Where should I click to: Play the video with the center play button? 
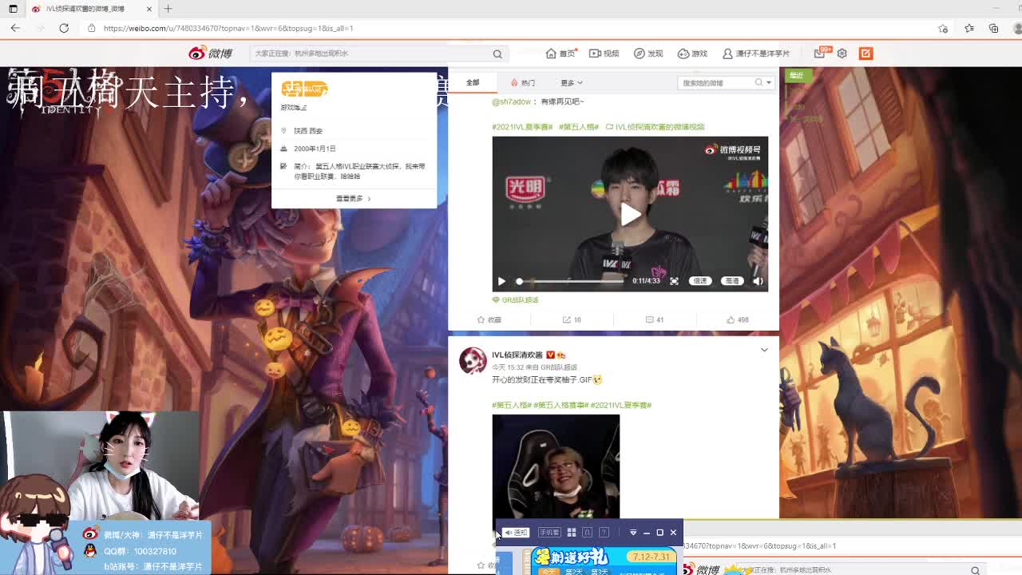pos(630,214)
